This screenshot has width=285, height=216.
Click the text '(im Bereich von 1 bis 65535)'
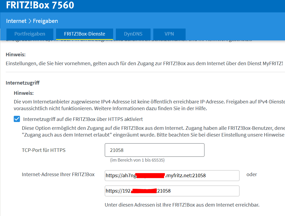click(x=137, y=160)
